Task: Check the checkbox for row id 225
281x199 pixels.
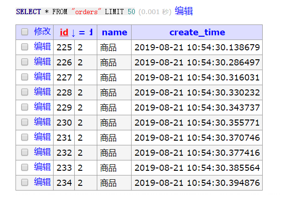Action: click(24, 47)
